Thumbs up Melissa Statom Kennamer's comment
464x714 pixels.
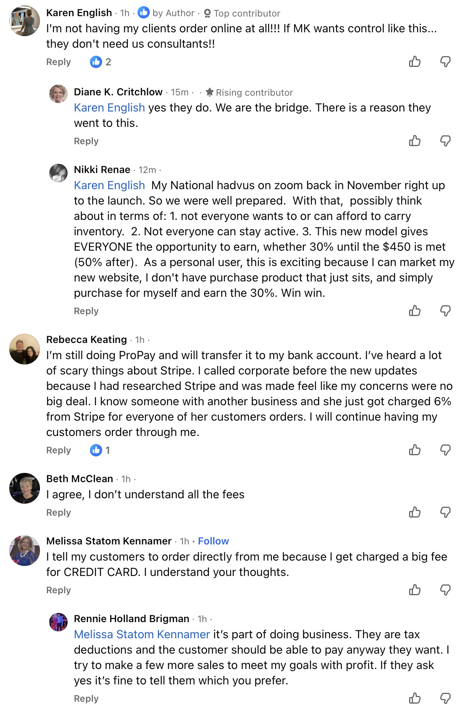pos(414,590)
